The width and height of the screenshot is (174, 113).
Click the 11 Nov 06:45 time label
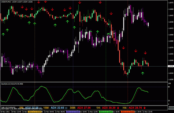pyautogui.click(x=60, y=112)
